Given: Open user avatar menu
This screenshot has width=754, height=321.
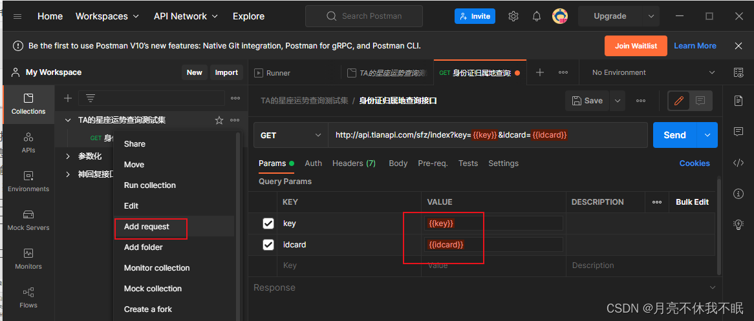Looking at the screenshot, I should 560,16.
